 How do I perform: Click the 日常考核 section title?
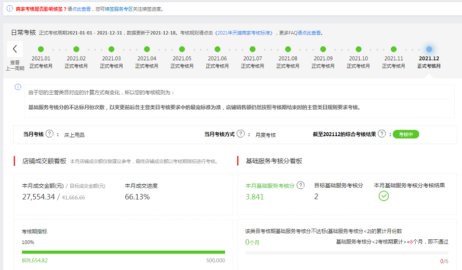tap(23, 32)
